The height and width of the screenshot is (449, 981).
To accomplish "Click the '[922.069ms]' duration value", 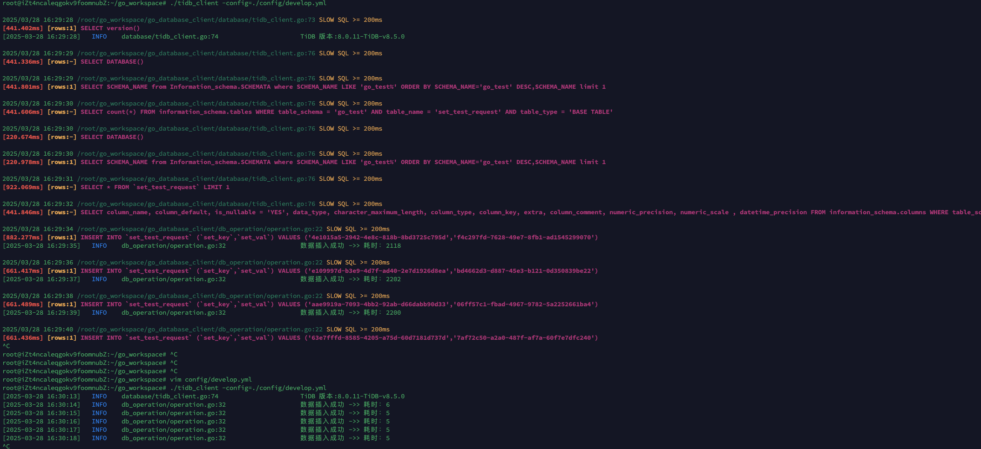I will pos(23,187).
